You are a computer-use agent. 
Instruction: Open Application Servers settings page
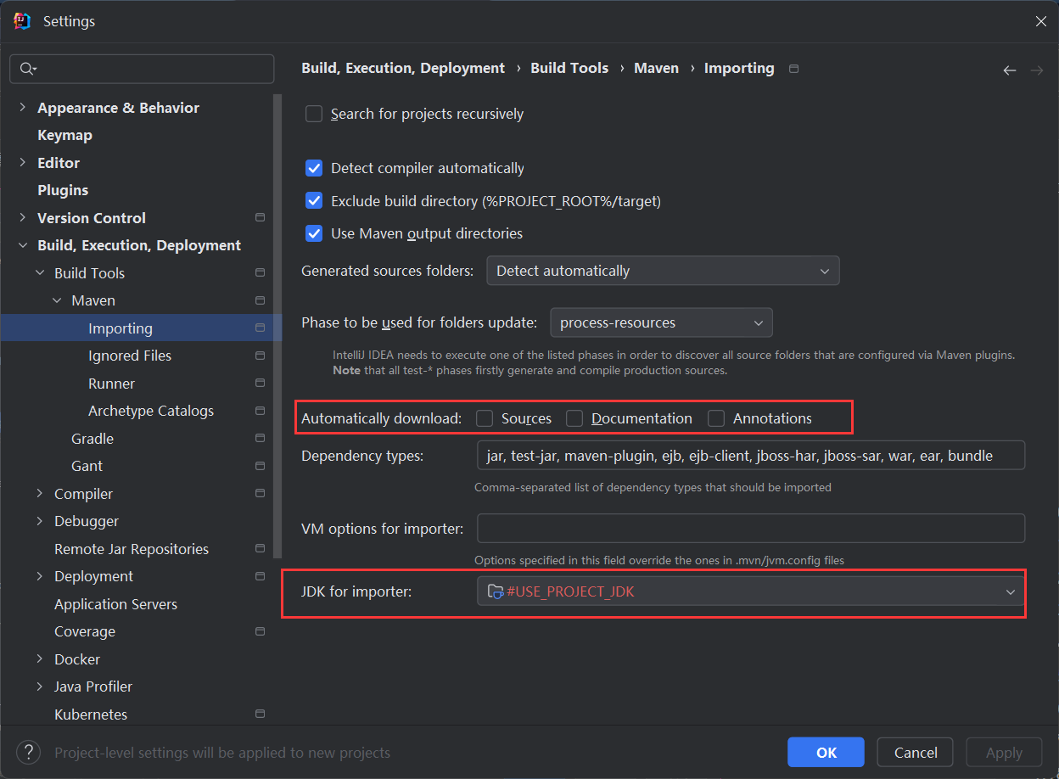115,604
